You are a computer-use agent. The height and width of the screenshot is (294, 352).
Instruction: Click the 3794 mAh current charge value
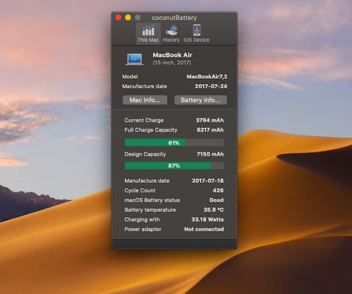click(x=210, y=120)
